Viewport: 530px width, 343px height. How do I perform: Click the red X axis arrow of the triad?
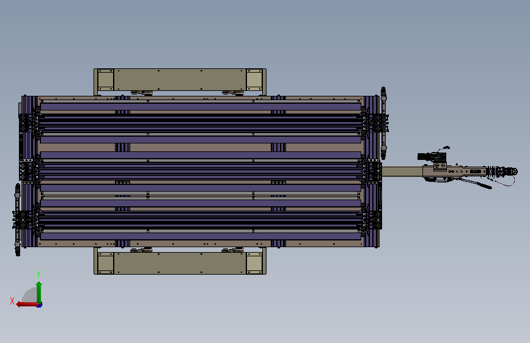[x=27, y=305]
